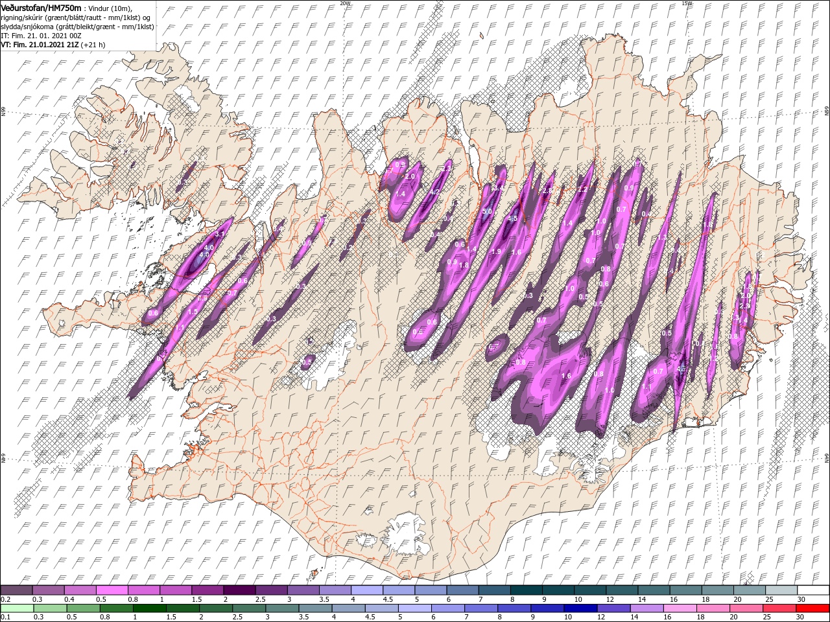Select the crimson 25 swatch, lower scale

pyautogui.click(x=780, y=608)
